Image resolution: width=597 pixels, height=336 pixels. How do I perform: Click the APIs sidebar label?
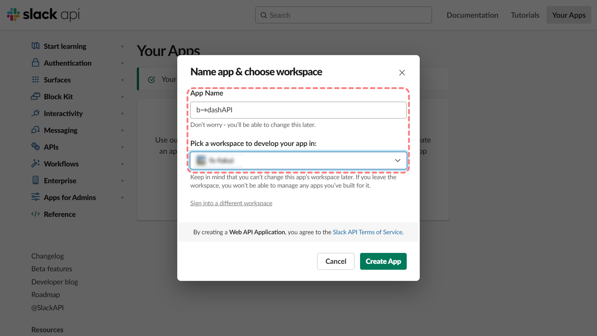click(x=51, y=147)
